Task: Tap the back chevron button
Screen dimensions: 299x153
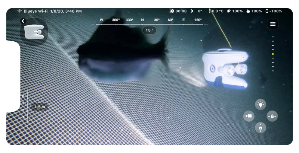Action: tap(23, 21)
